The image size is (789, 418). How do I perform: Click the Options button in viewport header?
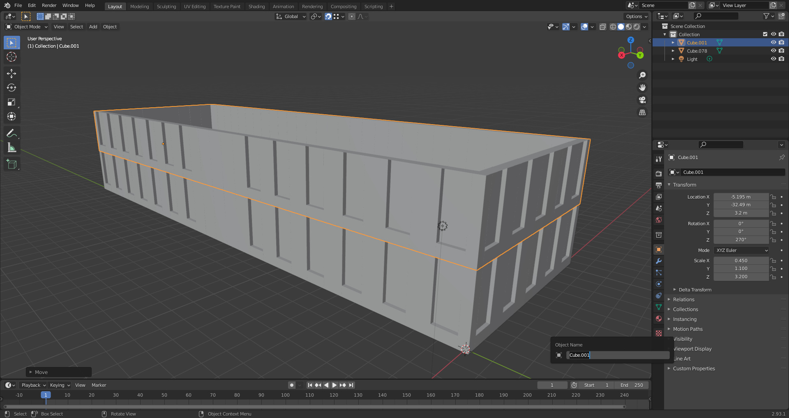coord(636,16)
